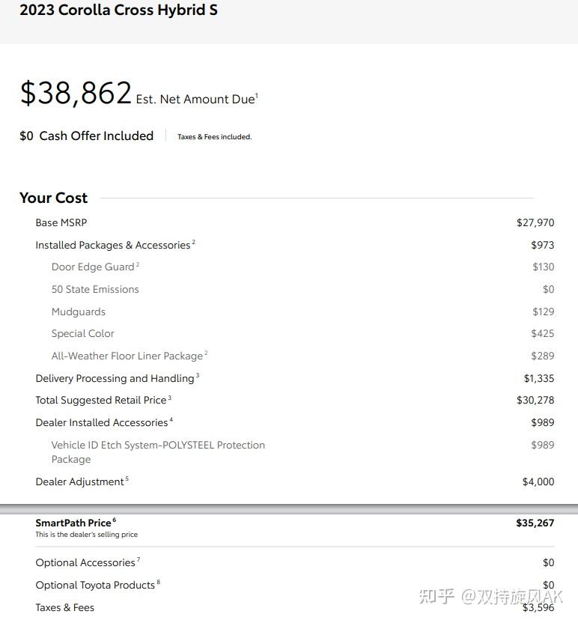
Task: Click the Taxes & Fees included note
Action: tap(215, 137)
